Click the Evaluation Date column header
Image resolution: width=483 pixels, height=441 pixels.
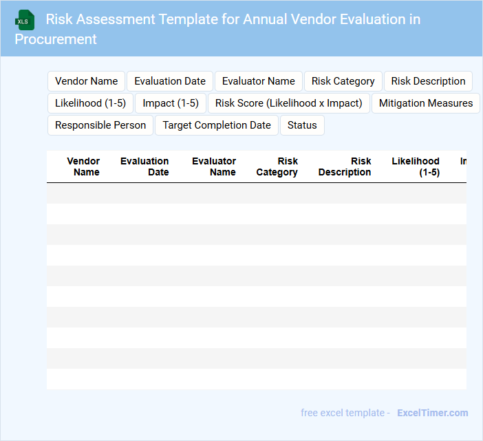(x=144, y=166)
